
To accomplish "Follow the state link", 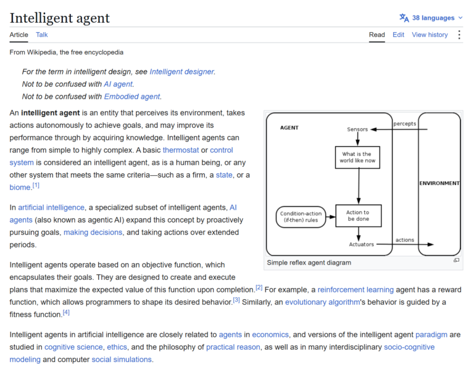I will click(x=224, y=175).
